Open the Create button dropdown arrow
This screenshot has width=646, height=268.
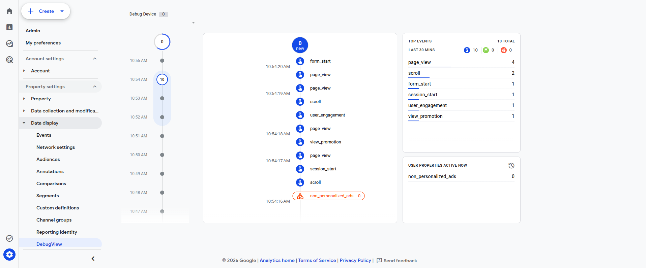(x=62, y=11)
